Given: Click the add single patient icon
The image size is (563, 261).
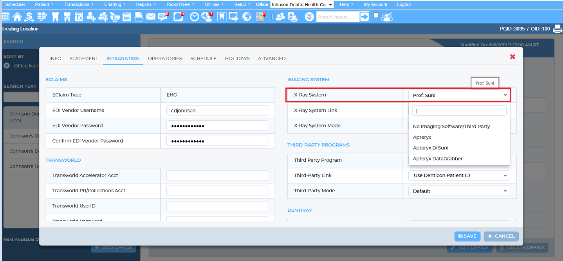Looking at the screenshot, I should tap(91, 17).
